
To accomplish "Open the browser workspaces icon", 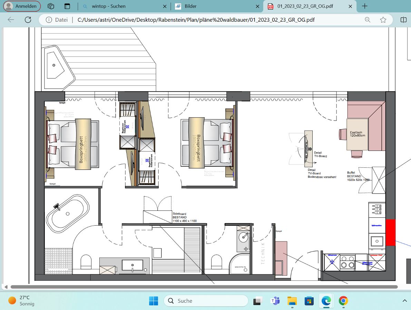I will click(51, 6).
